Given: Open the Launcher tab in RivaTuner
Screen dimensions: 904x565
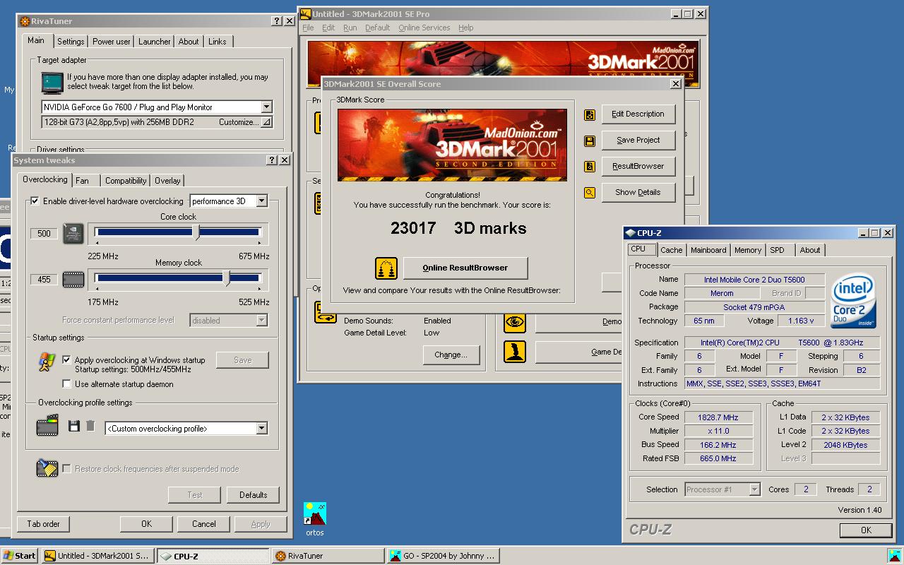Looking at the screenshot, I should click(x=154, y=42).
